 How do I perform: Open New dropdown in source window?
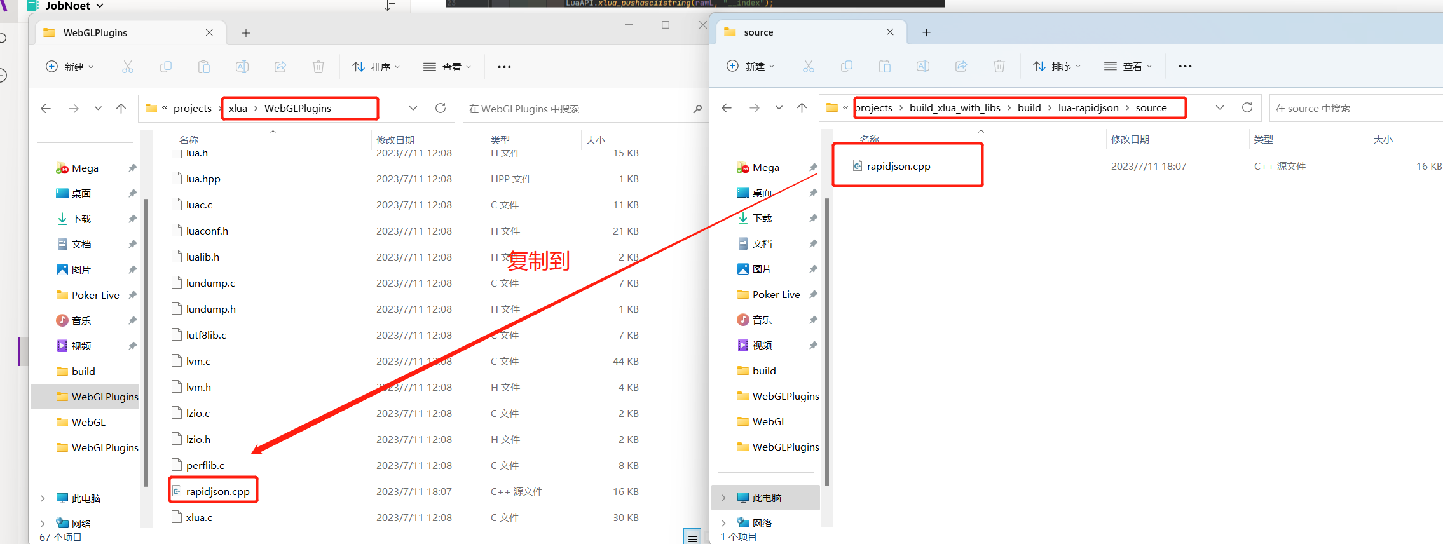click(751, 66)
